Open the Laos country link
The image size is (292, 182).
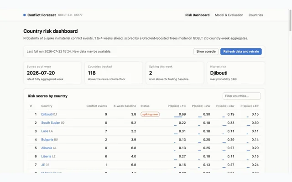pyautogui.click(x=45, y=131)
